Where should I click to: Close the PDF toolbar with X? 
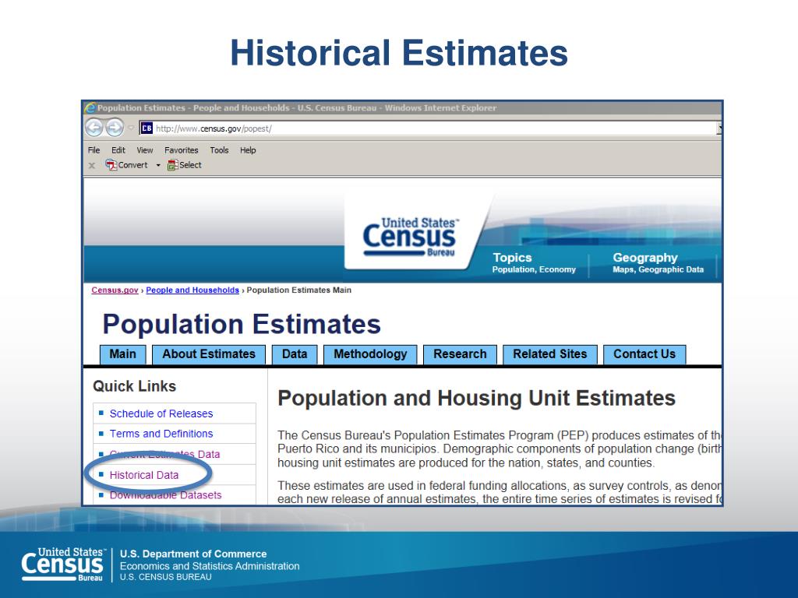[x=92, y=165]
